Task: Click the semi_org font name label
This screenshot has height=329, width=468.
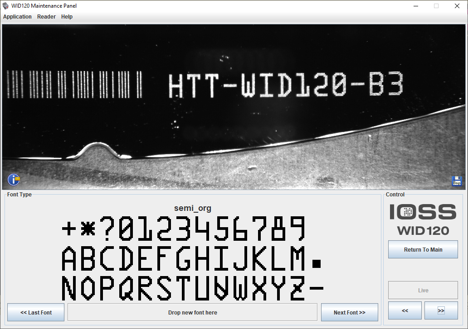Action: (193, 208)
